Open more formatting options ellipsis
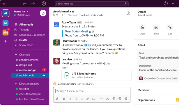 point(101,99)
